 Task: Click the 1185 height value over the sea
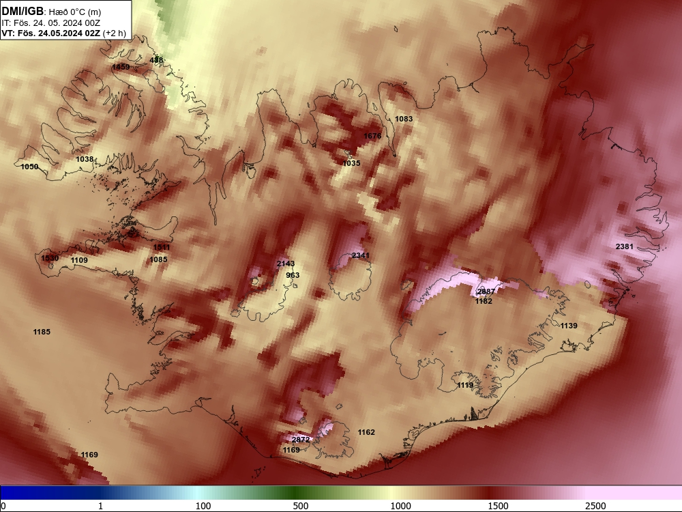click(42, 332)
